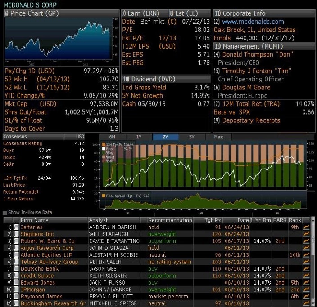317x307 pixels.
Task: Click the chart icon in Jefferies row
Action: pos(306,227)
